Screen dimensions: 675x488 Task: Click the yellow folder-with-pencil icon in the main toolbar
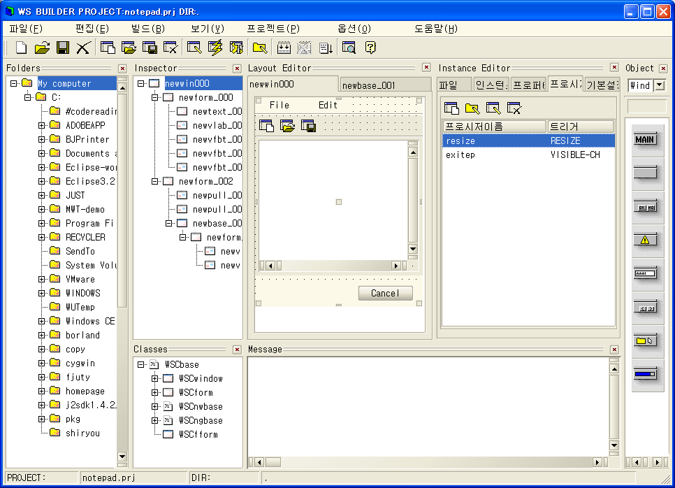click(x=259, y=48)
